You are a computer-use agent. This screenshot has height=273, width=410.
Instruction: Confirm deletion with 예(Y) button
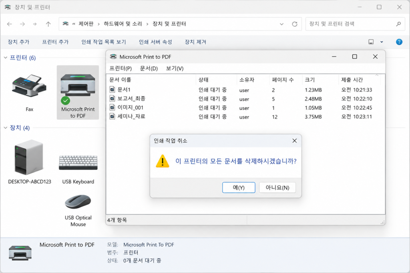coord(239,187)
